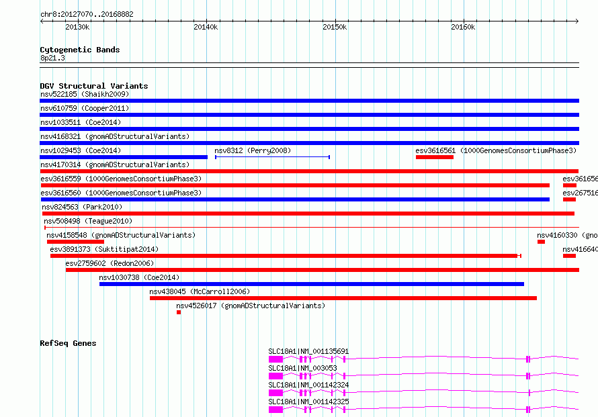Click the short red nsv4158548 variant bar
598x417 pixels.
tap(75, 242)
